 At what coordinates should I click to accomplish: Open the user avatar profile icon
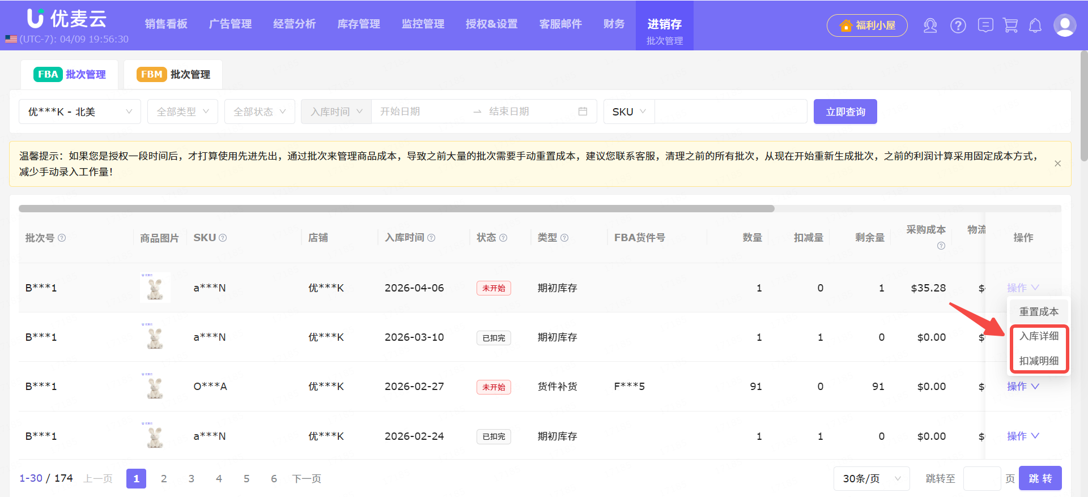1064,25
